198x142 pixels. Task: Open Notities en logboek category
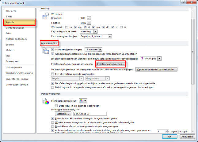[x=17, y=39]
